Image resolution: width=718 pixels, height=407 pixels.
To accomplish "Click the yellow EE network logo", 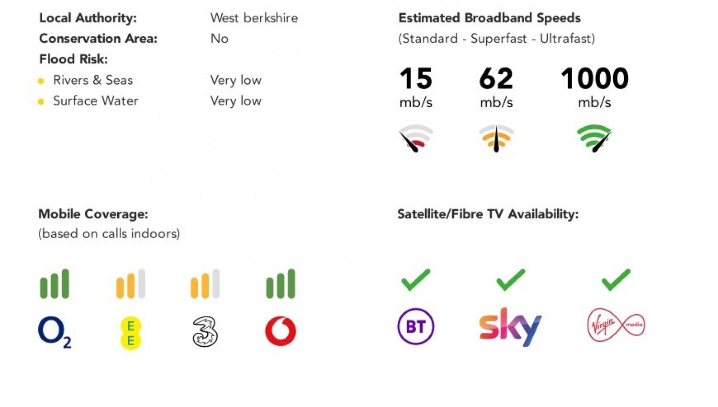I will pyautogui.click(x=130, y=333).
